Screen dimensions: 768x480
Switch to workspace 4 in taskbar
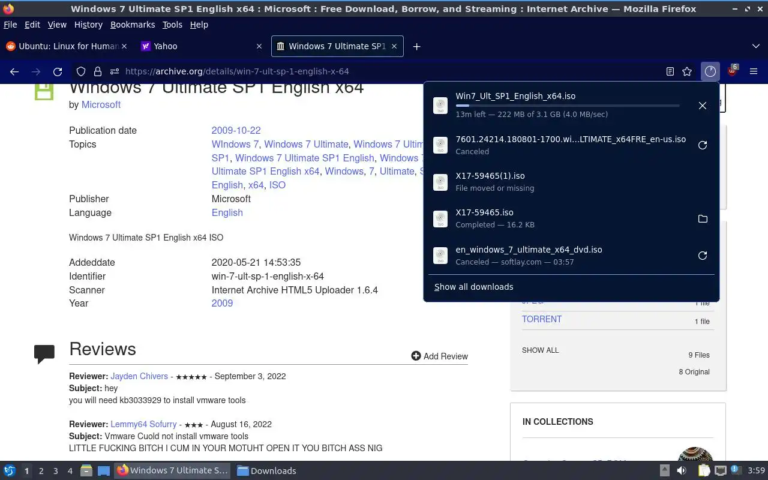click(x=70, y=471)
